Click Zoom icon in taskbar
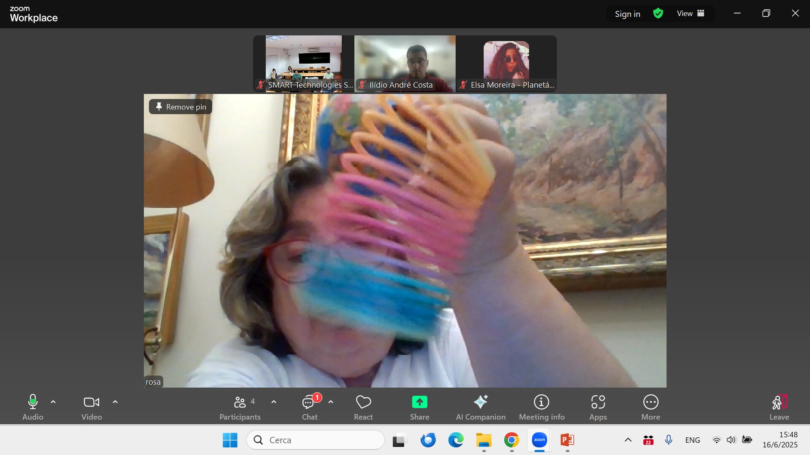This screenshot has height=455, width=810. [x=539, y=440]
